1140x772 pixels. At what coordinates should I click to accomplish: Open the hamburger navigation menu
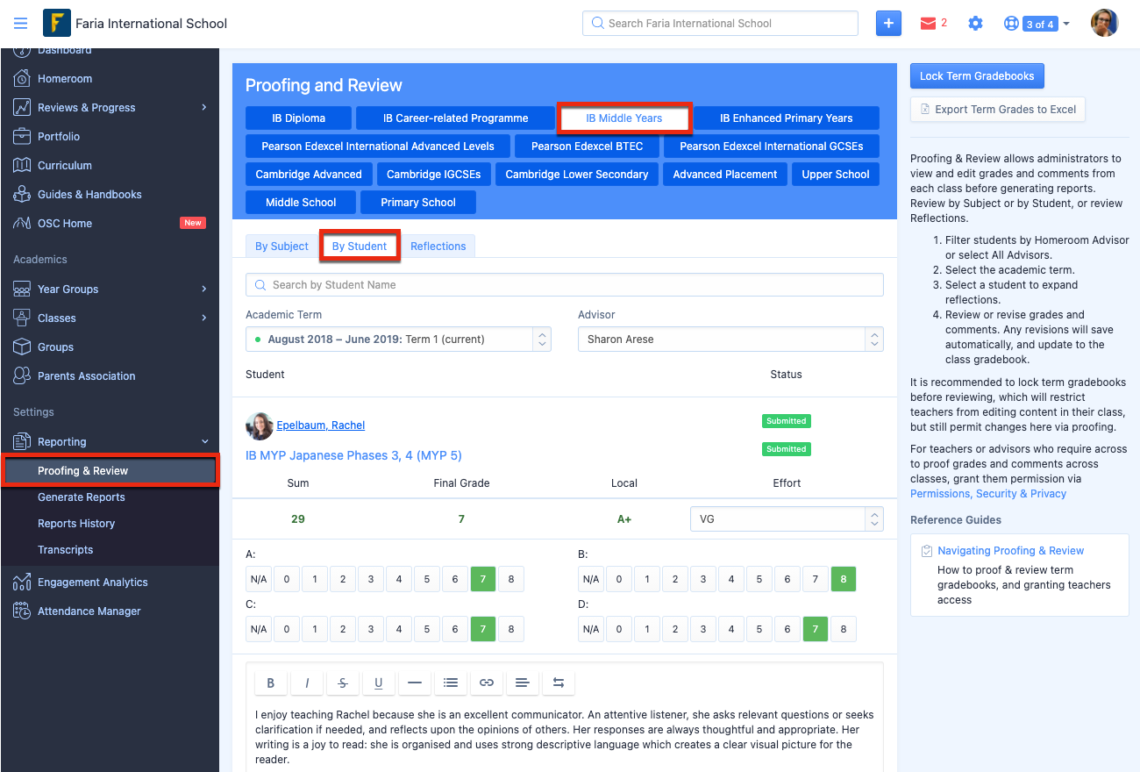[x=20, y=24]
